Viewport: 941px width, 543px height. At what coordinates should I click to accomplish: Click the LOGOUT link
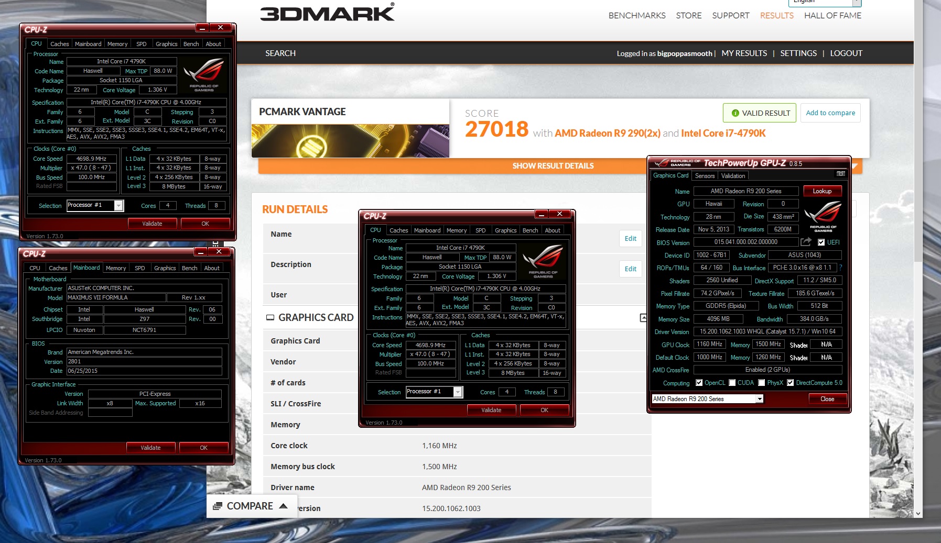846,53
